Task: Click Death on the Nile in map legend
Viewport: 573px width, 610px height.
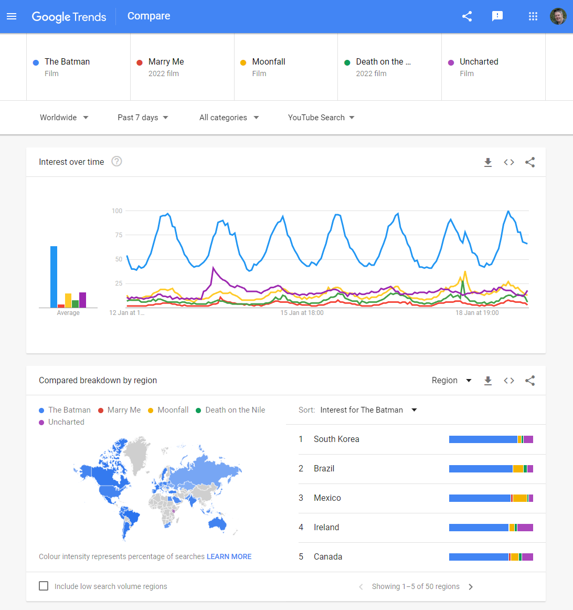Action: [230, 410]
